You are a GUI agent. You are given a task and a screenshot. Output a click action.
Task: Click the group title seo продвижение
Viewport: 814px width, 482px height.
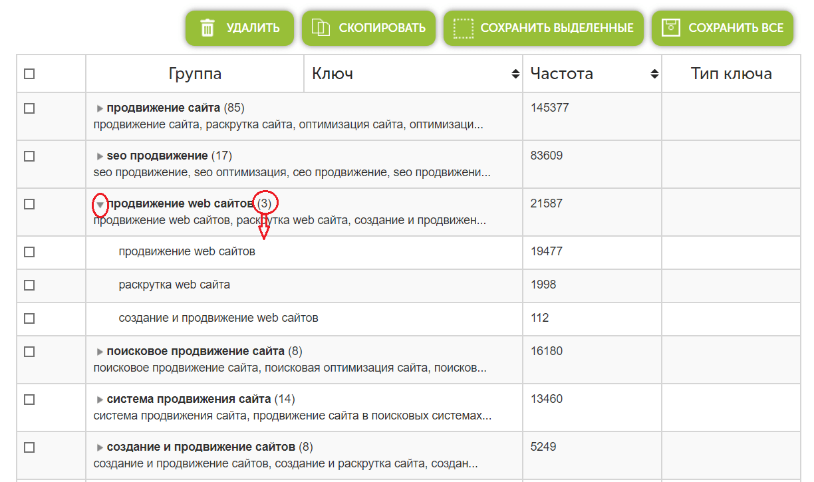tap(157, 156)
